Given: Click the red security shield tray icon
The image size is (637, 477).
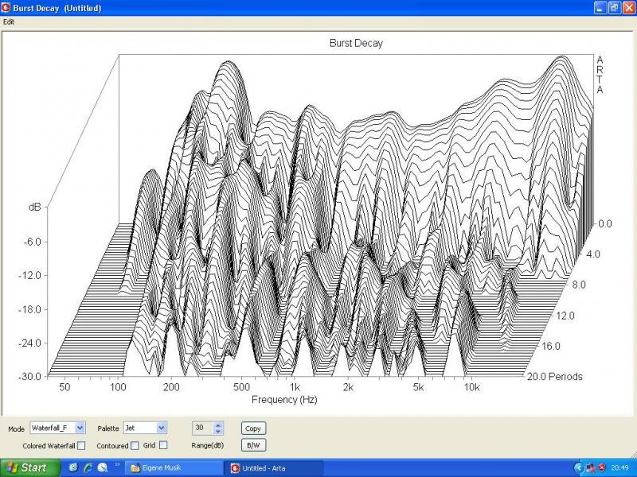Looking at the screenshot, I should point(601,467).
